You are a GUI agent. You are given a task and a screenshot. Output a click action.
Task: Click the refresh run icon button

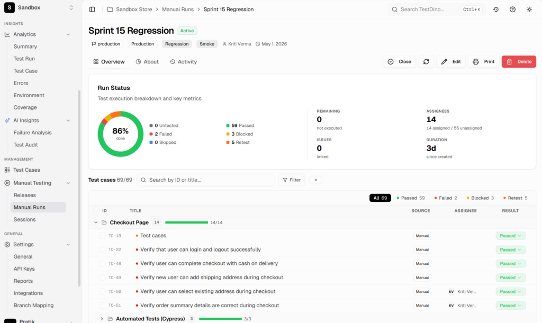(x=426, y=61)
